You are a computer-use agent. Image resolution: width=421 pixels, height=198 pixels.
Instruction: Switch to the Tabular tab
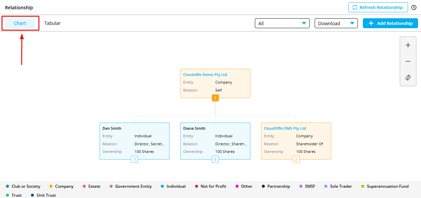[x=53, y=23]
